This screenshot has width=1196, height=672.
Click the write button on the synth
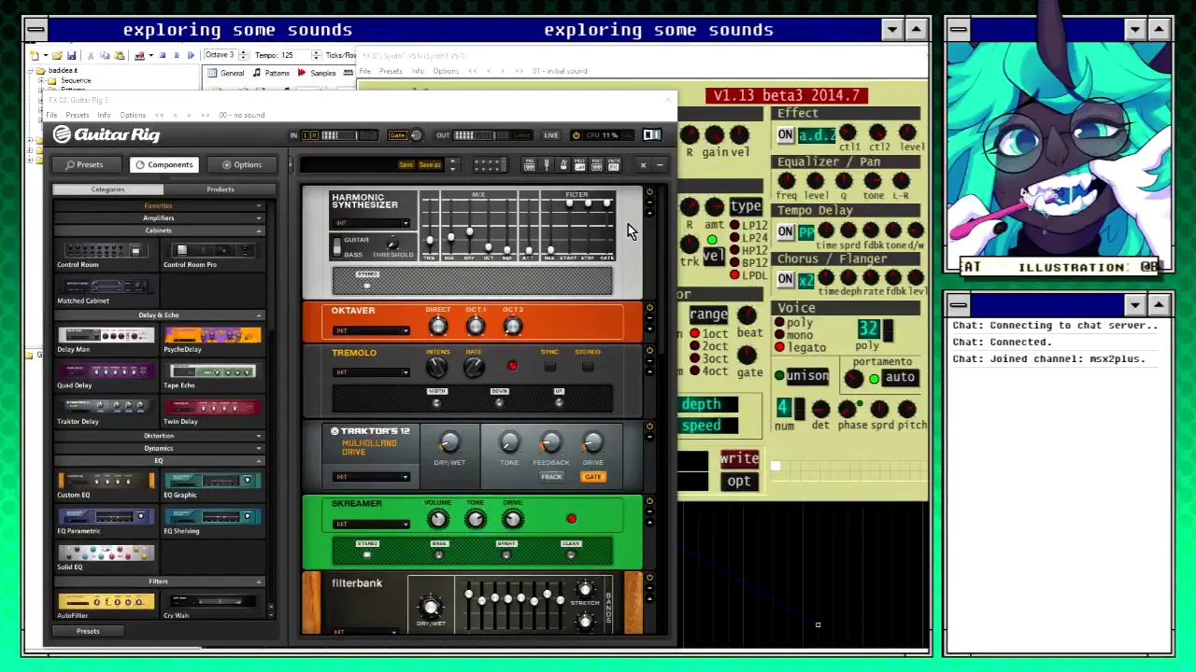(739, 458)
